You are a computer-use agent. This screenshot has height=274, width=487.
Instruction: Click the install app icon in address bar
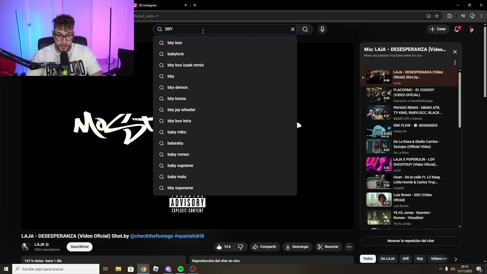coord(428,16)
